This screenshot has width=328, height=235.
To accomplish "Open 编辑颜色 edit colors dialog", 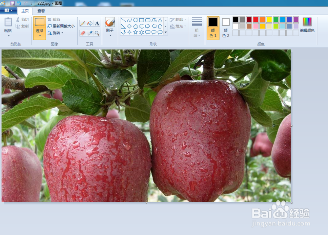I will 307,25.
